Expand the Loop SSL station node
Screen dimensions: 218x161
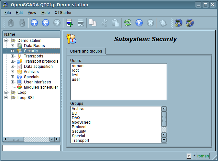(x=6, y=97)
